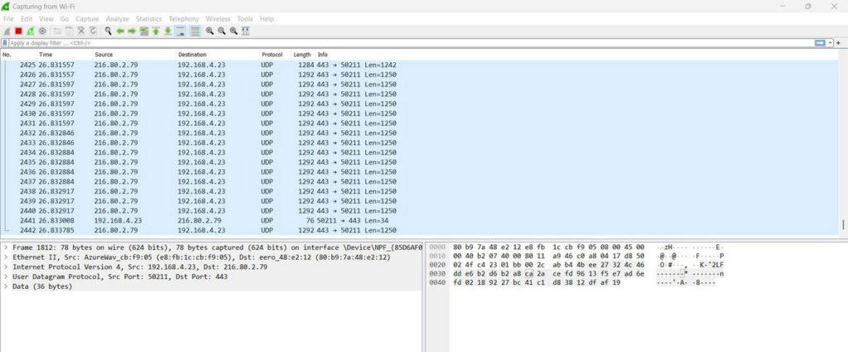The width and height of the screenshot is (848, 352).
Task: Open the Telephony menu
Action: point(184,19)
